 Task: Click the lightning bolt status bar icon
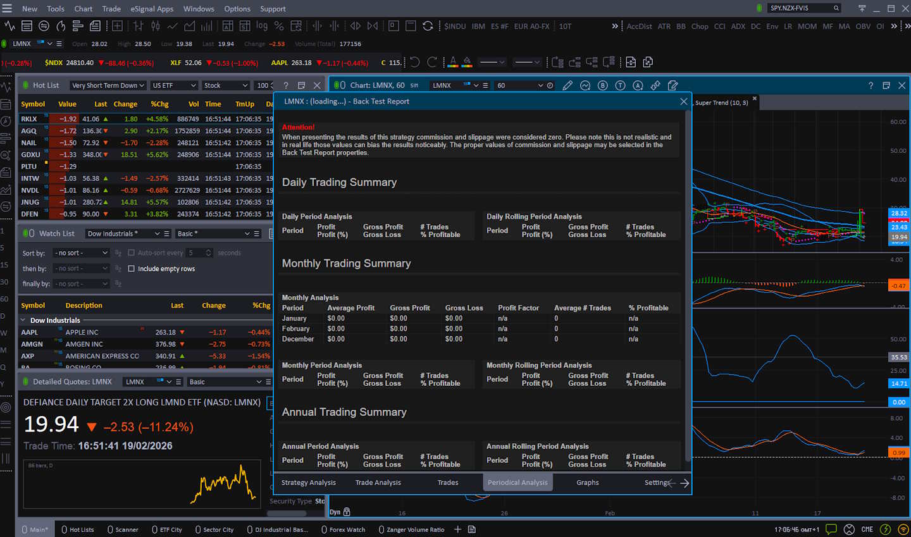[x=886, y=529]
